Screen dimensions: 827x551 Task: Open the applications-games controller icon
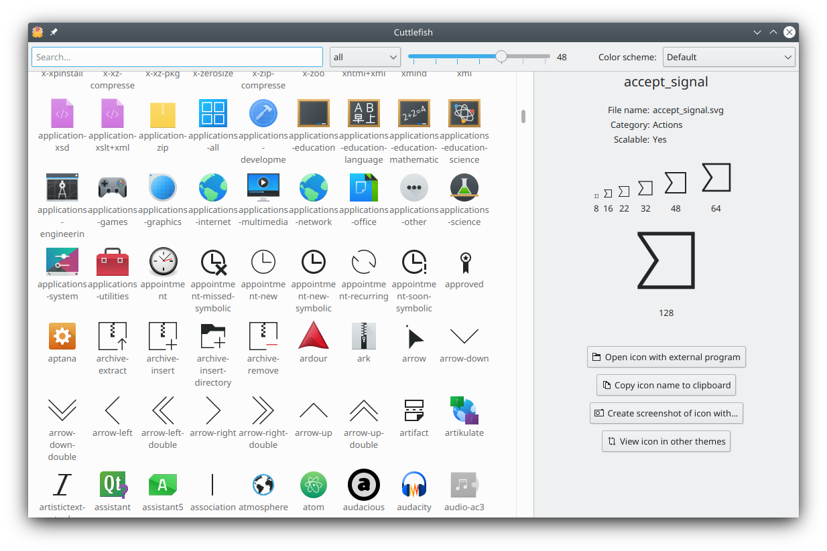click(113, 187)
